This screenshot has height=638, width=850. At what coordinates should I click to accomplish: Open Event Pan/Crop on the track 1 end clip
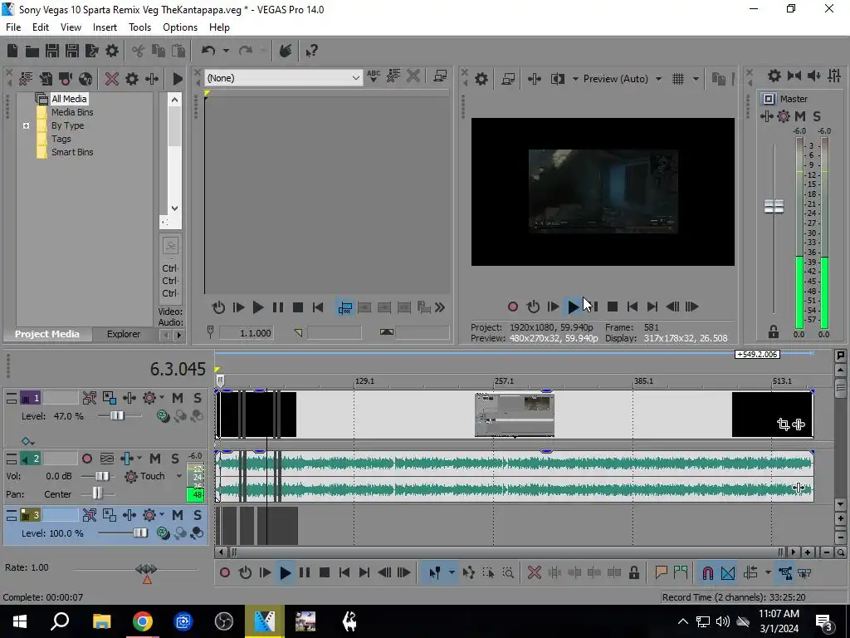783,425
